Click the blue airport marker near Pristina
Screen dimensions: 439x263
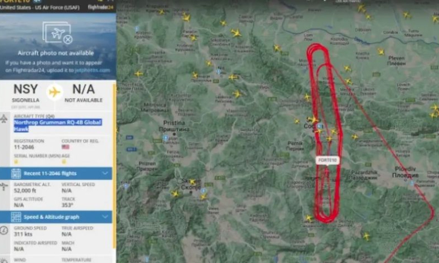click(x=166, y=138)
